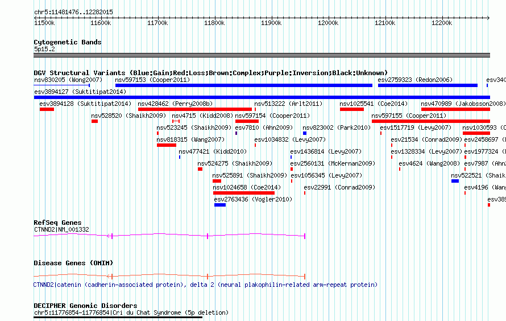
Task: Open the CTNND2|NM_001332 RefSeq gene label
Action: (61, 229)
